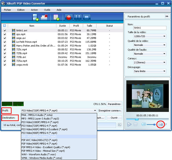Click the add profile list icon
Viewport: 172px width, 160px height.
[x=56, y=18]
